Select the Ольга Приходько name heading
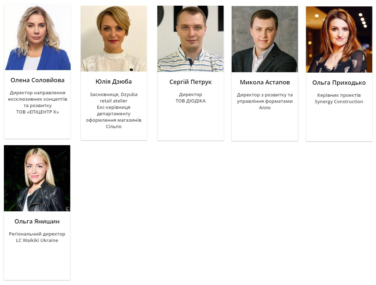 tap(339, 83)
